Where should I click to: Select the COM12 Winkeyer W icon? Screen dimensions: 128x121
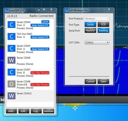(11, 96)
